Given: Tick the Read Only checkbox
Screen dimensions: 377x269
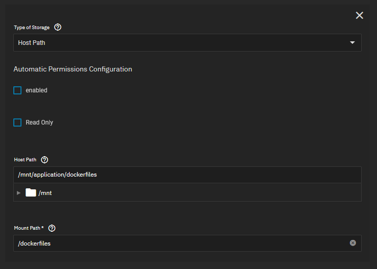Looking at the screenshot, I should coord(17,123).
